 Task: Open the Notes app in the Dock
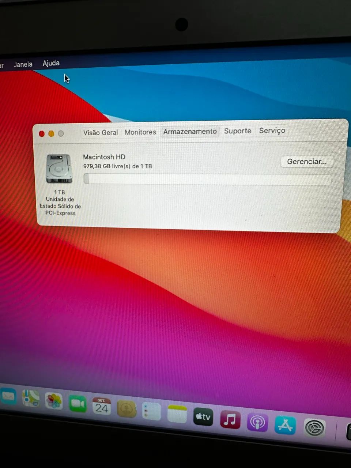(x=177, y=414)
